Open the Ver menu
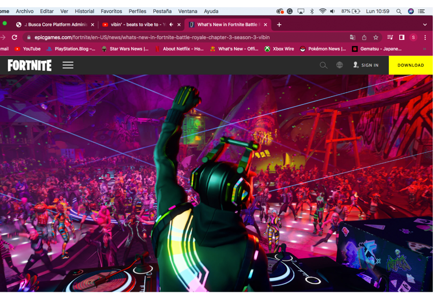 click(64, 11)
